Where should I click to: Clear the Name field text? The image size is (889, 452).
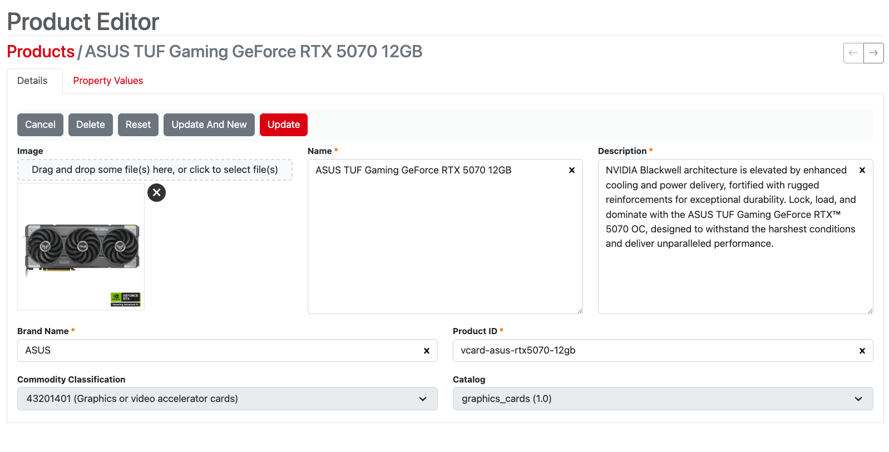(x=571, y=170)
